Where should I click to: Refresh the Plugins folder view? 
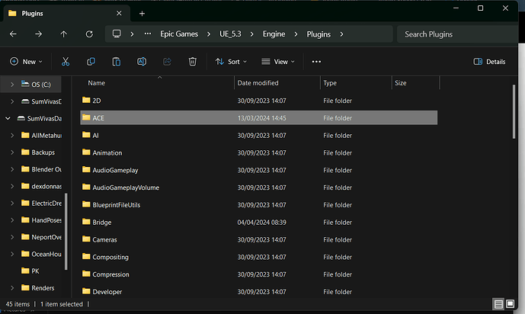click(x=89, y=34)
